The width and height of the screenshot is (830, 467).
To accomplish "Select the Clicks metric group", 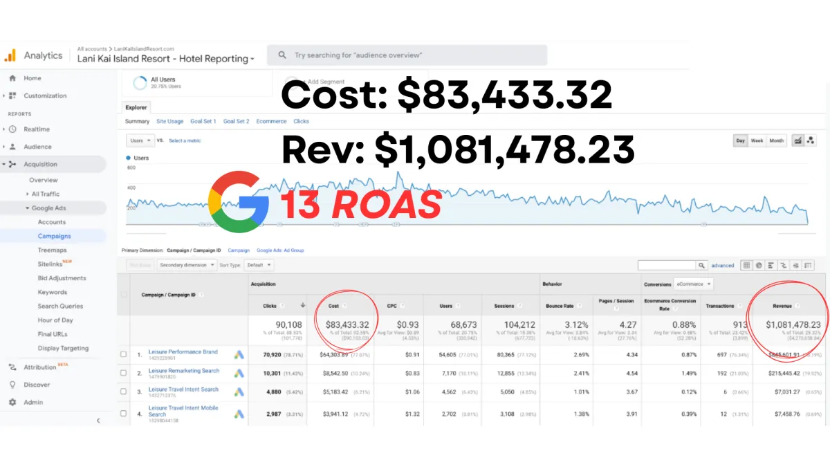I will (x=301, y=121).
